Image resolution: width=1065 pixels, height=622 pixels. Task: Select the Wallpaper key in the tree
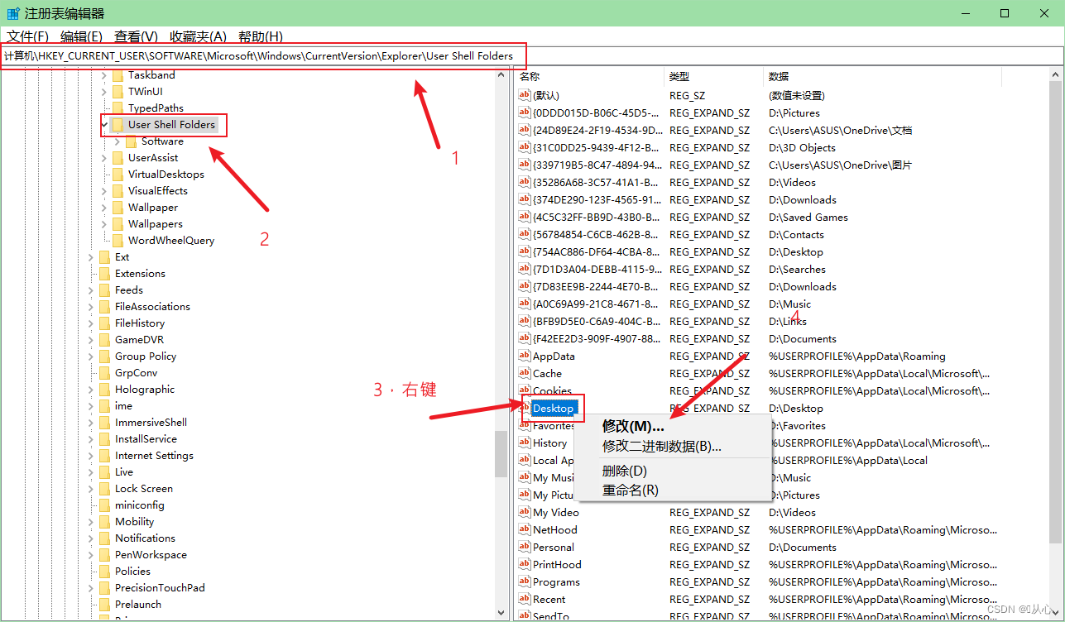(x=151, y=207)
